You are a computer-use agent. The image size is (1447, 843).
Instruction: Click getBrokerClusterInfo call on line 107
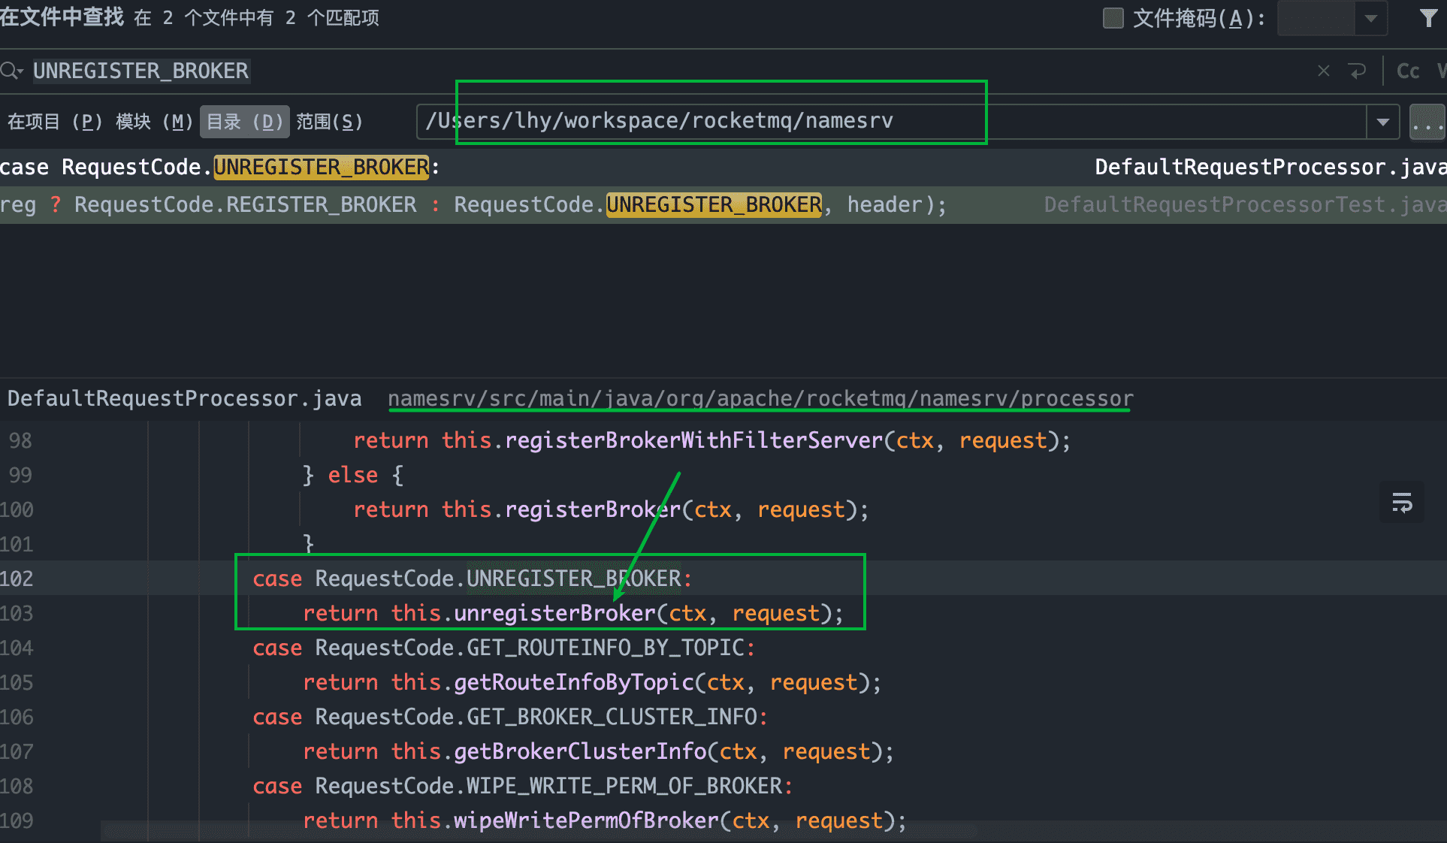tap(580, 751)
